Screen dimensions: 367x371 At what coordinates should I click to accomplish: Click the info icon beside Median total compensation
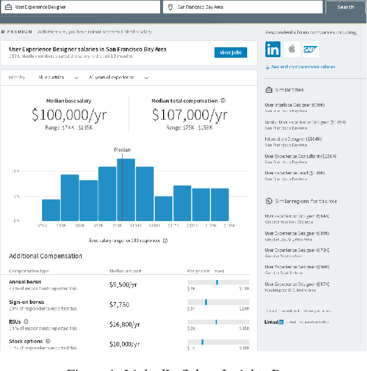click(x=223, y=100)
